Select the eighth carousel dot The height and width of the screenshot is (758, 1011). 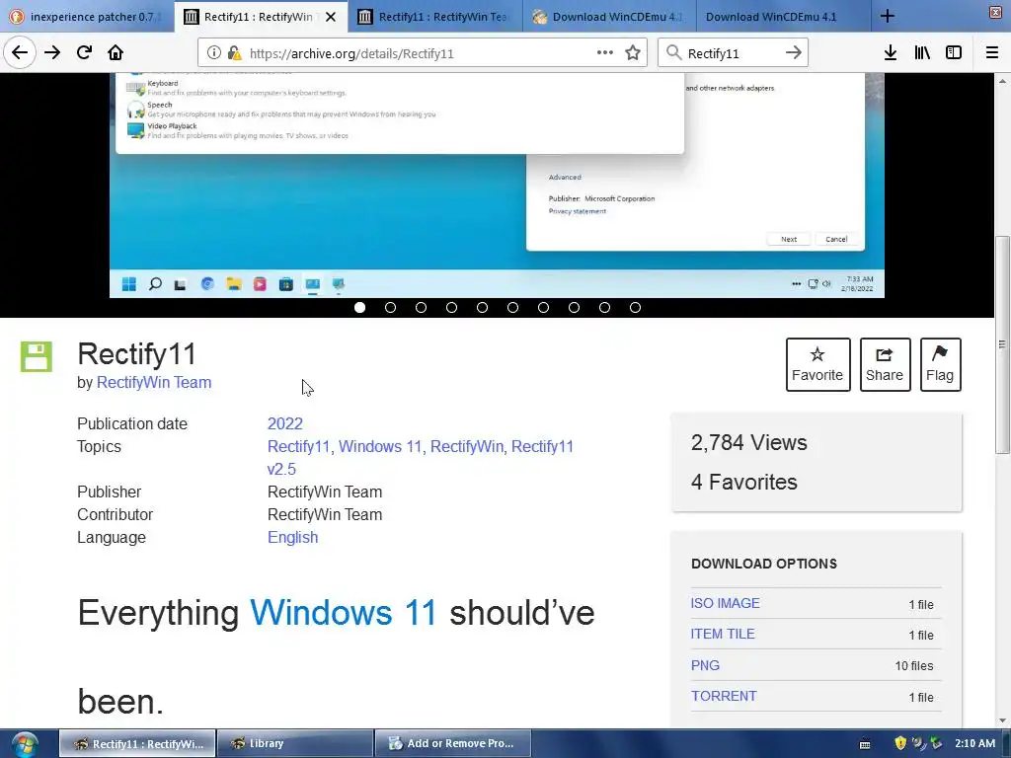574,308
